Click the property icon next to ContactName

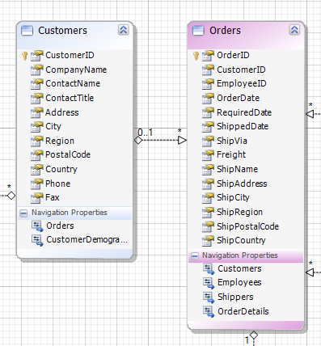36,84
